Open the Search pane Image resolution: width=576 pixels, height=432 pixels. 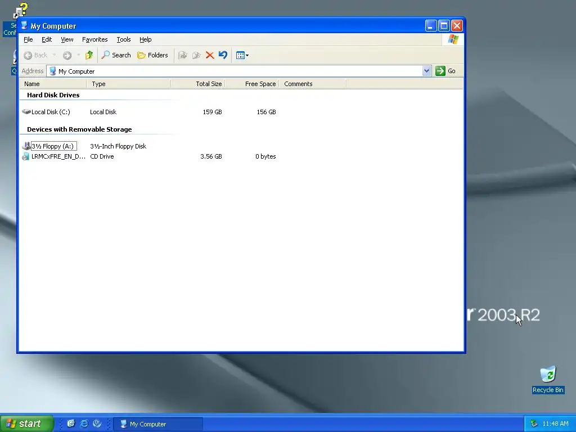[x=116, y=55]
